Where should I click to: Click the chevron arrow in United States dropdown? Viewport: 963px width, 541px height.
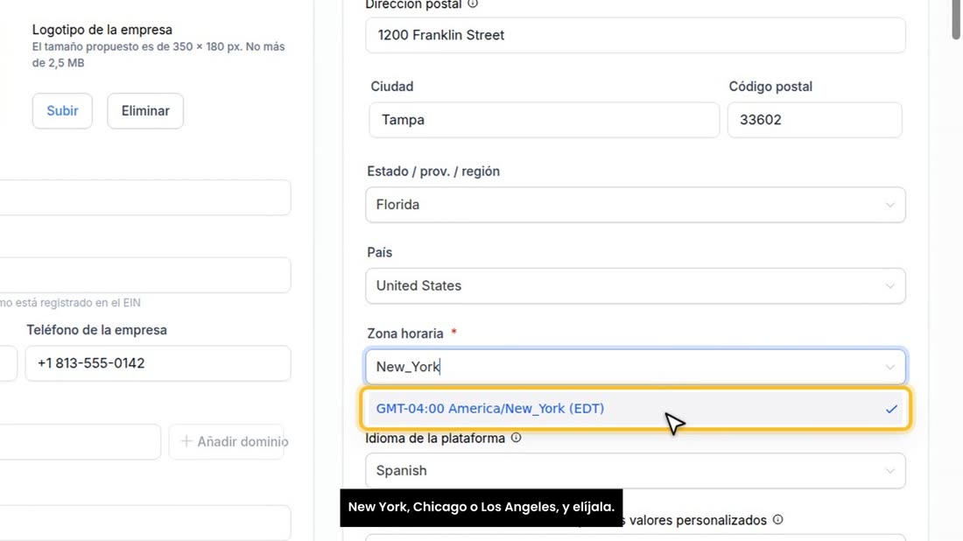[x=890, y=286]
